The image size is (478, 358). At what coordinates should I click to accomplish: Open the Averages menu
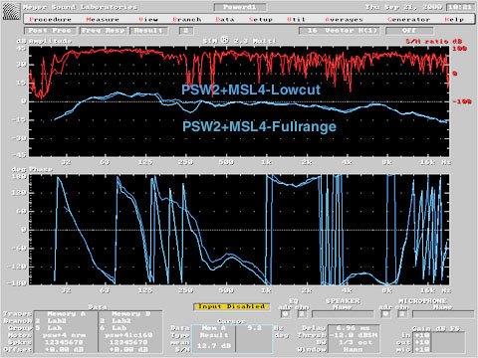(344, 20)
